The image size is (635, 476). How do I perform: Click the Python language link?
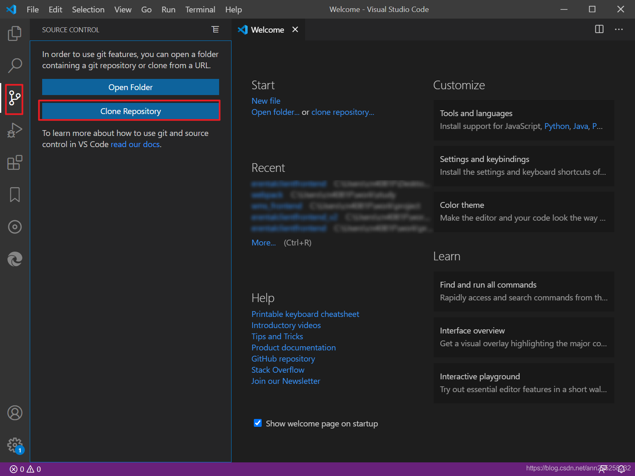557,126
